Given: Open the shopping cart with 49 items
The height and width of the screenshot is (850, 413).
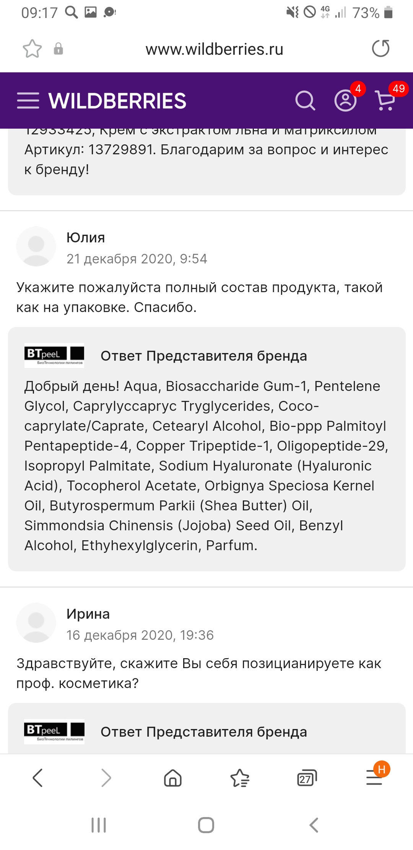Looking at the screenshot, I should 385,100.
